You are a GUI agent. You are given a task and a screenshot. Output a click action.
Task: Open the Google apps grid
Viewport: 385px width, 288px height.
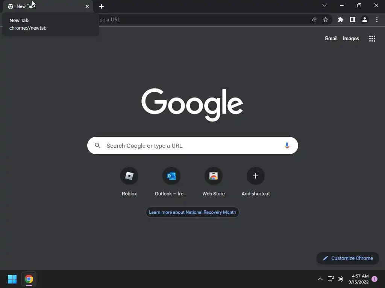372,39
